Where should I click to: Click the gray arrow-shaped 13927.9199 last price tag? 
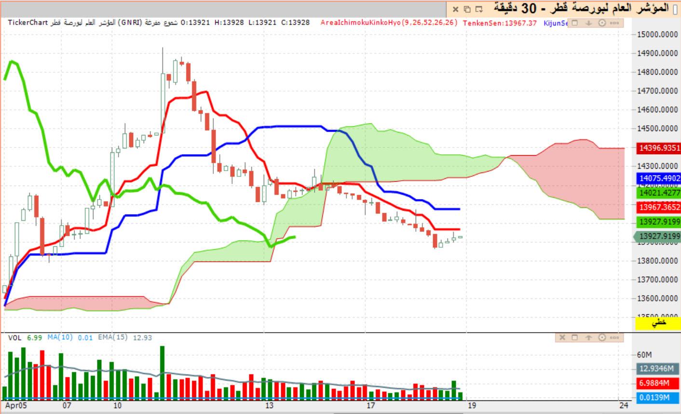pyautogui.click(x=656, y=237)
